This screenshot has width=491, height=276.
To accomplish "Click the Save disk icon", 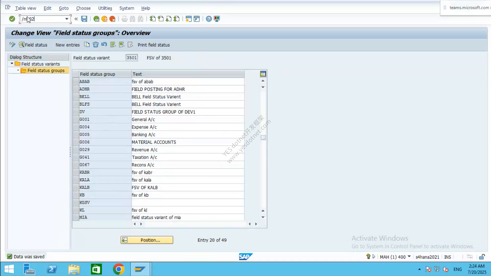I will 84,19.
